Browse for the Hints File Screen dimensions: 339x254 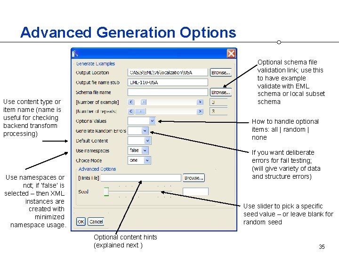pos(194,178)
